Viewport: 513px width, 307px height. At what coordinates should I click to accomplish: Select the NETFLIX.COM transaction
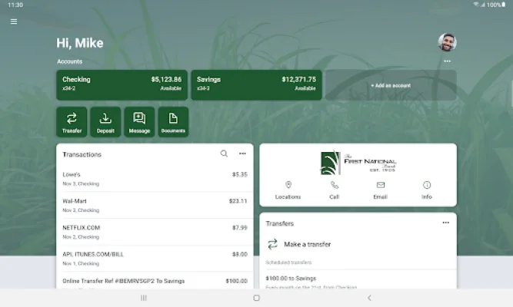point(155,232)
